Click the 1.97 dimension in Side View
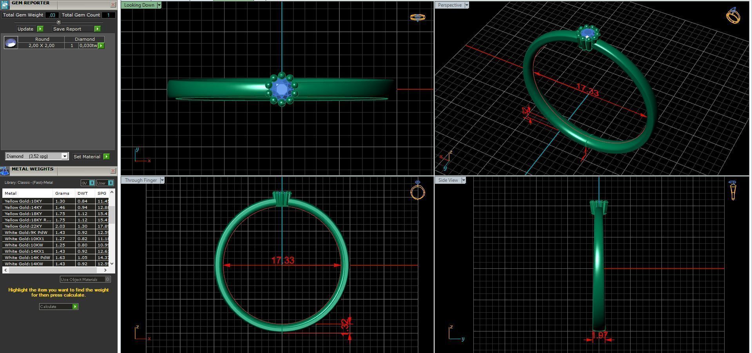 [600, 335]
